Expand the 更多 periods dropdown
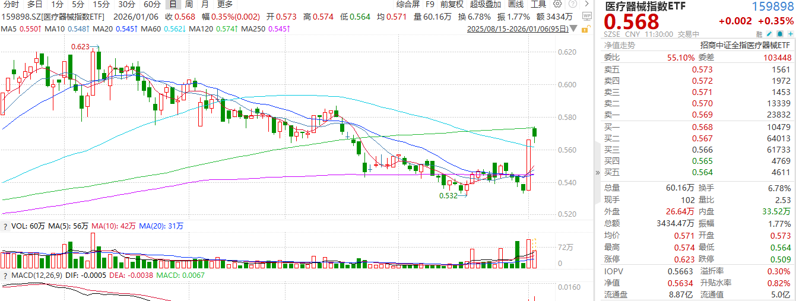The width and height of the screenshot is (796, 301). [224, 4]
